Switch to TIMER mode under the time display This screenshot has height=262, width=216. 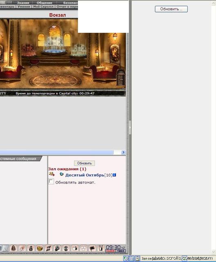(121, 251)
